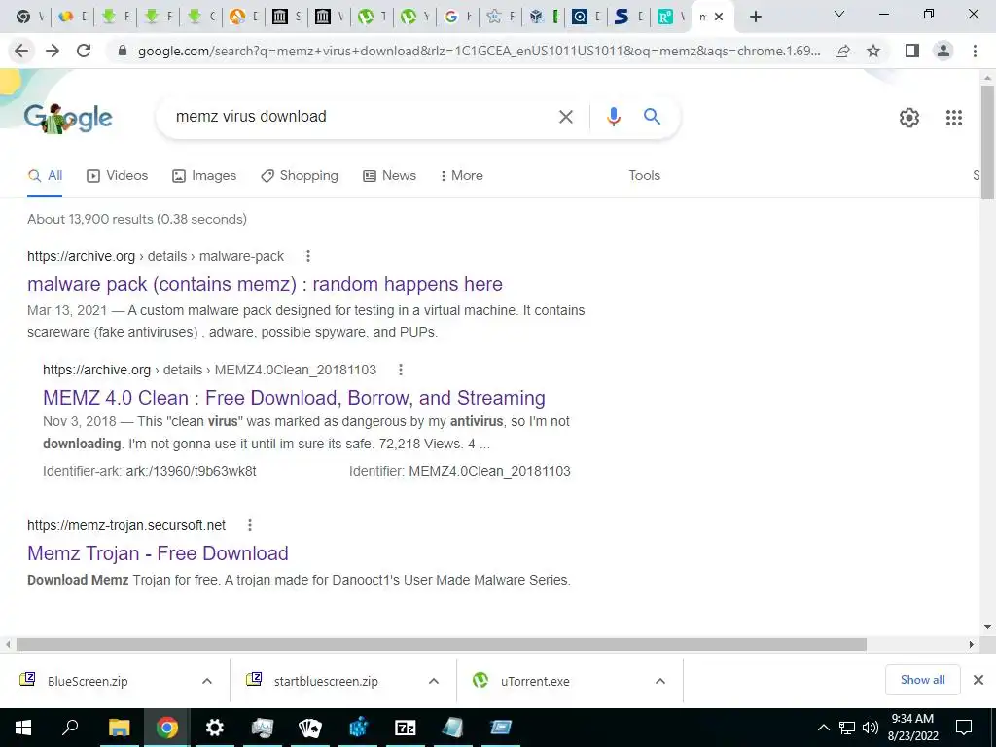Click the Google doodle logo

[68, 118]
